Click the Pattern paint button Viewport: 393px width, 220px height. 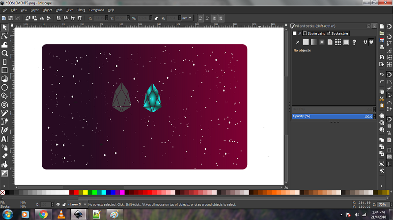pyautogui.click(x=338, y=42)
